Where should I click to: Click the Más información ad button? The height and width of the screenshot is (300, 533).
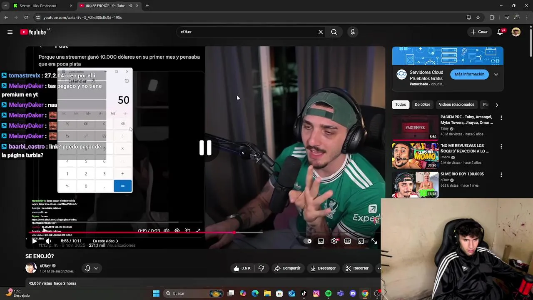(x=469, y=75)
